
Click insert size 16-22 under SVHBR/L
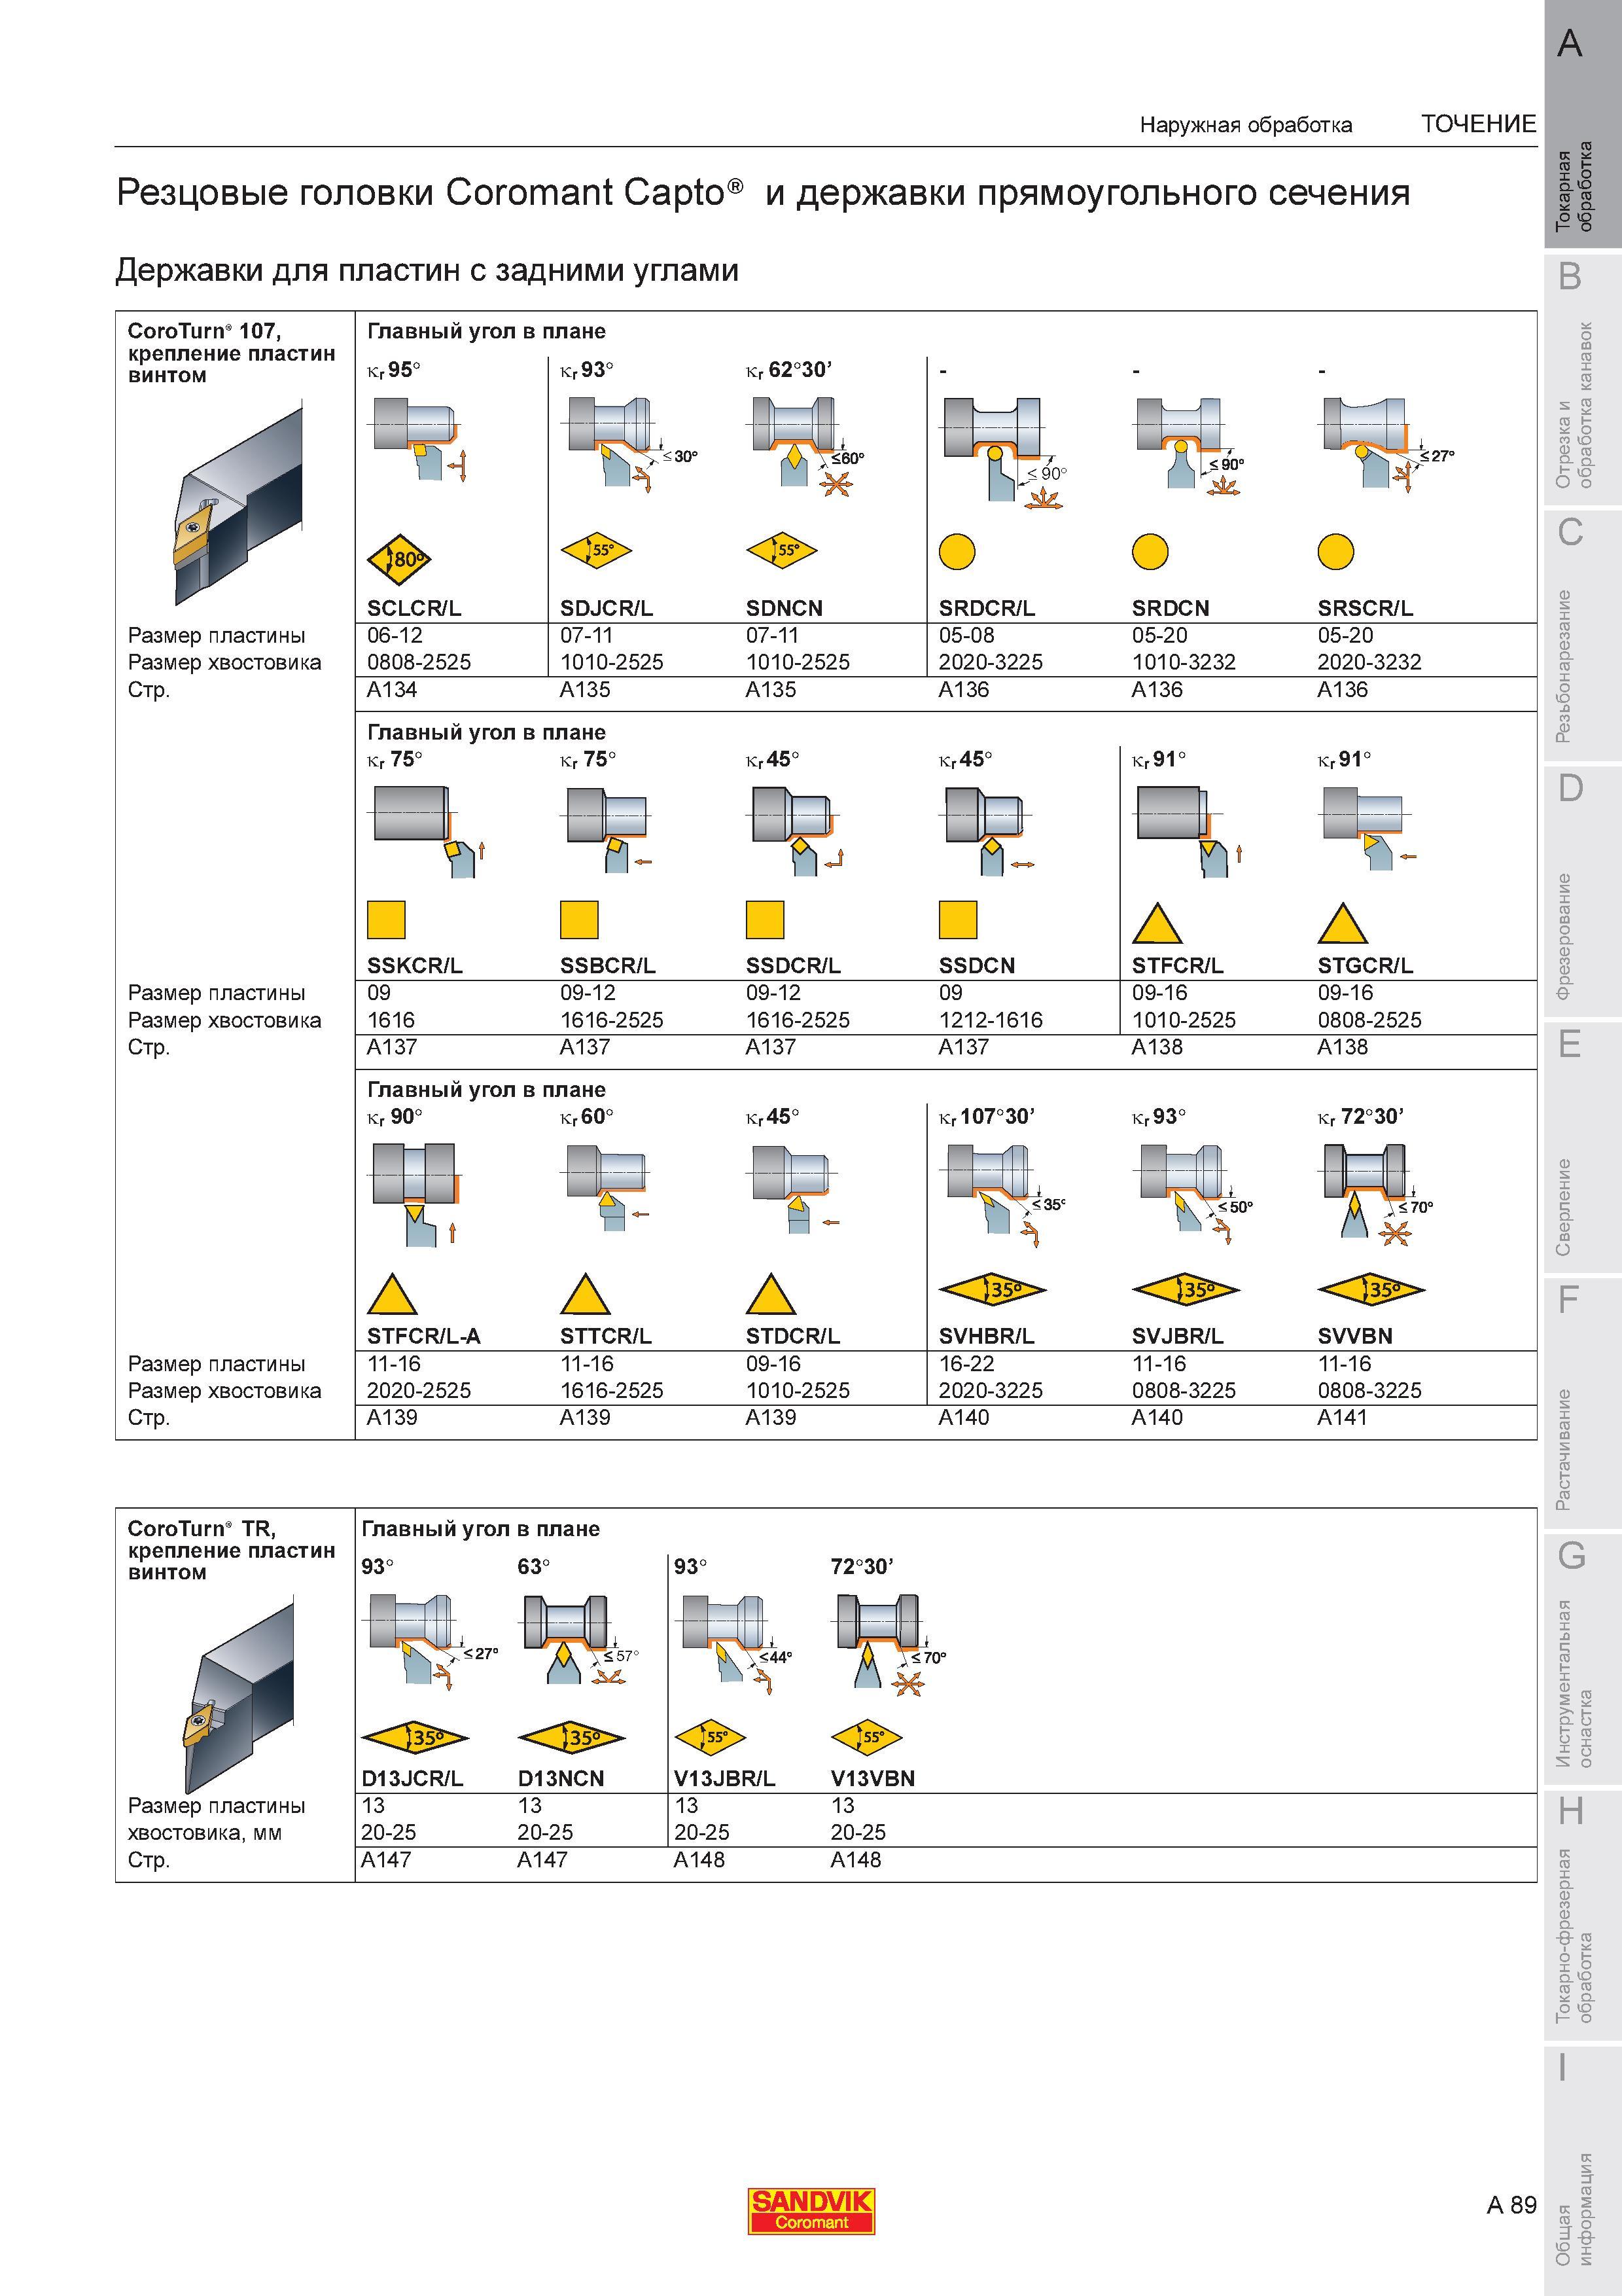(966, 1364)
